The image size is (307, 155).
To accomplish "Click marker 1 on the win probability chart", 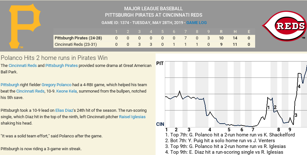I will [269, 107].
